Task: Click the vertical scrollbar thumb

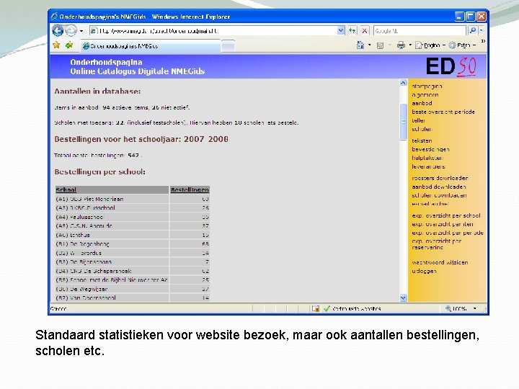Action: [x=403, y=122]
